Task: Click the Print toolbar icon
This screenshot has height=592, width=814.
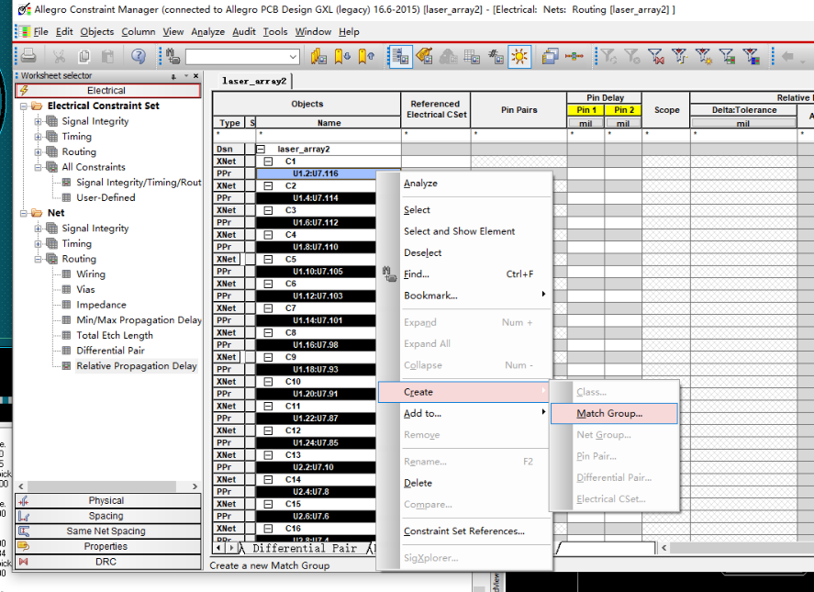Action: (28, 56)
